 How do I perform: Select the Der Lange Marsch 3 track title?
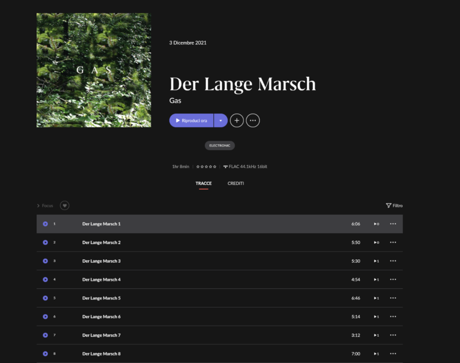coord(101,261)
